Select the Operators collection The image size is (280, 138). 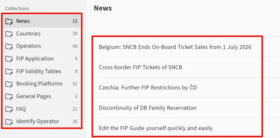pyautogui.click(x=41, y=46)
